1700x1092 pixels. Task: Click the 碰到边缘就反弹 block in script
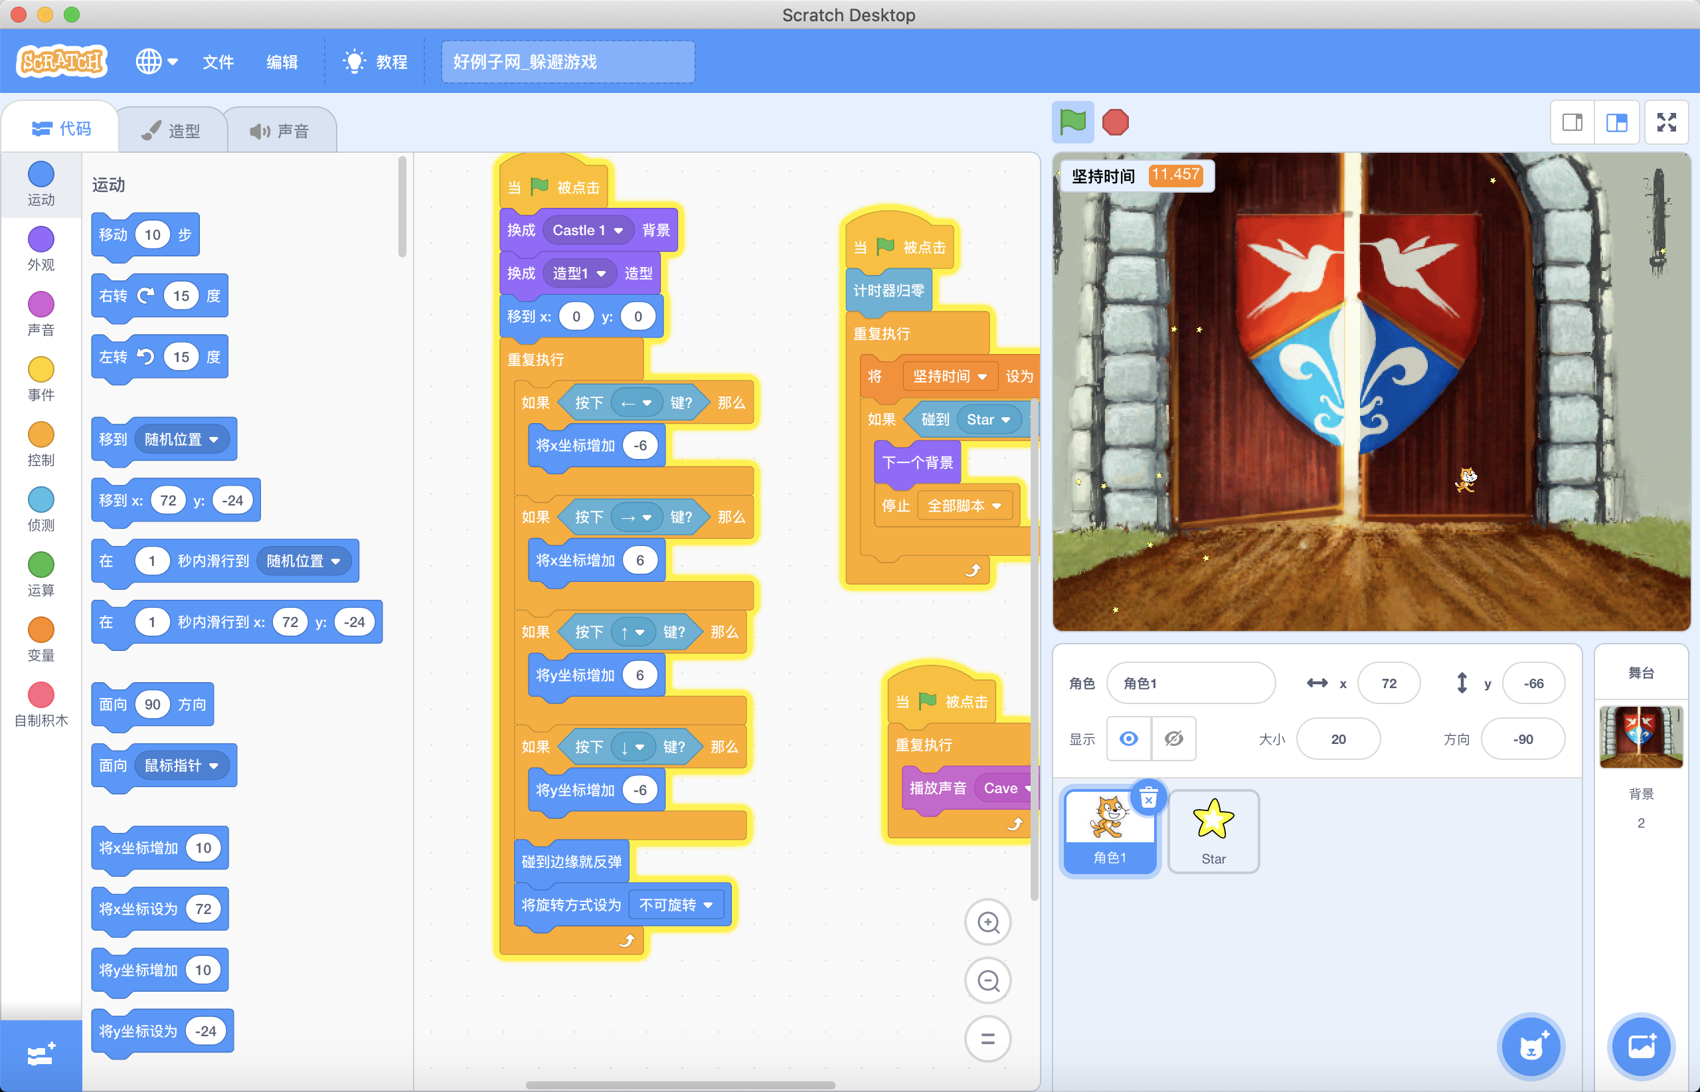click(571, 862)
